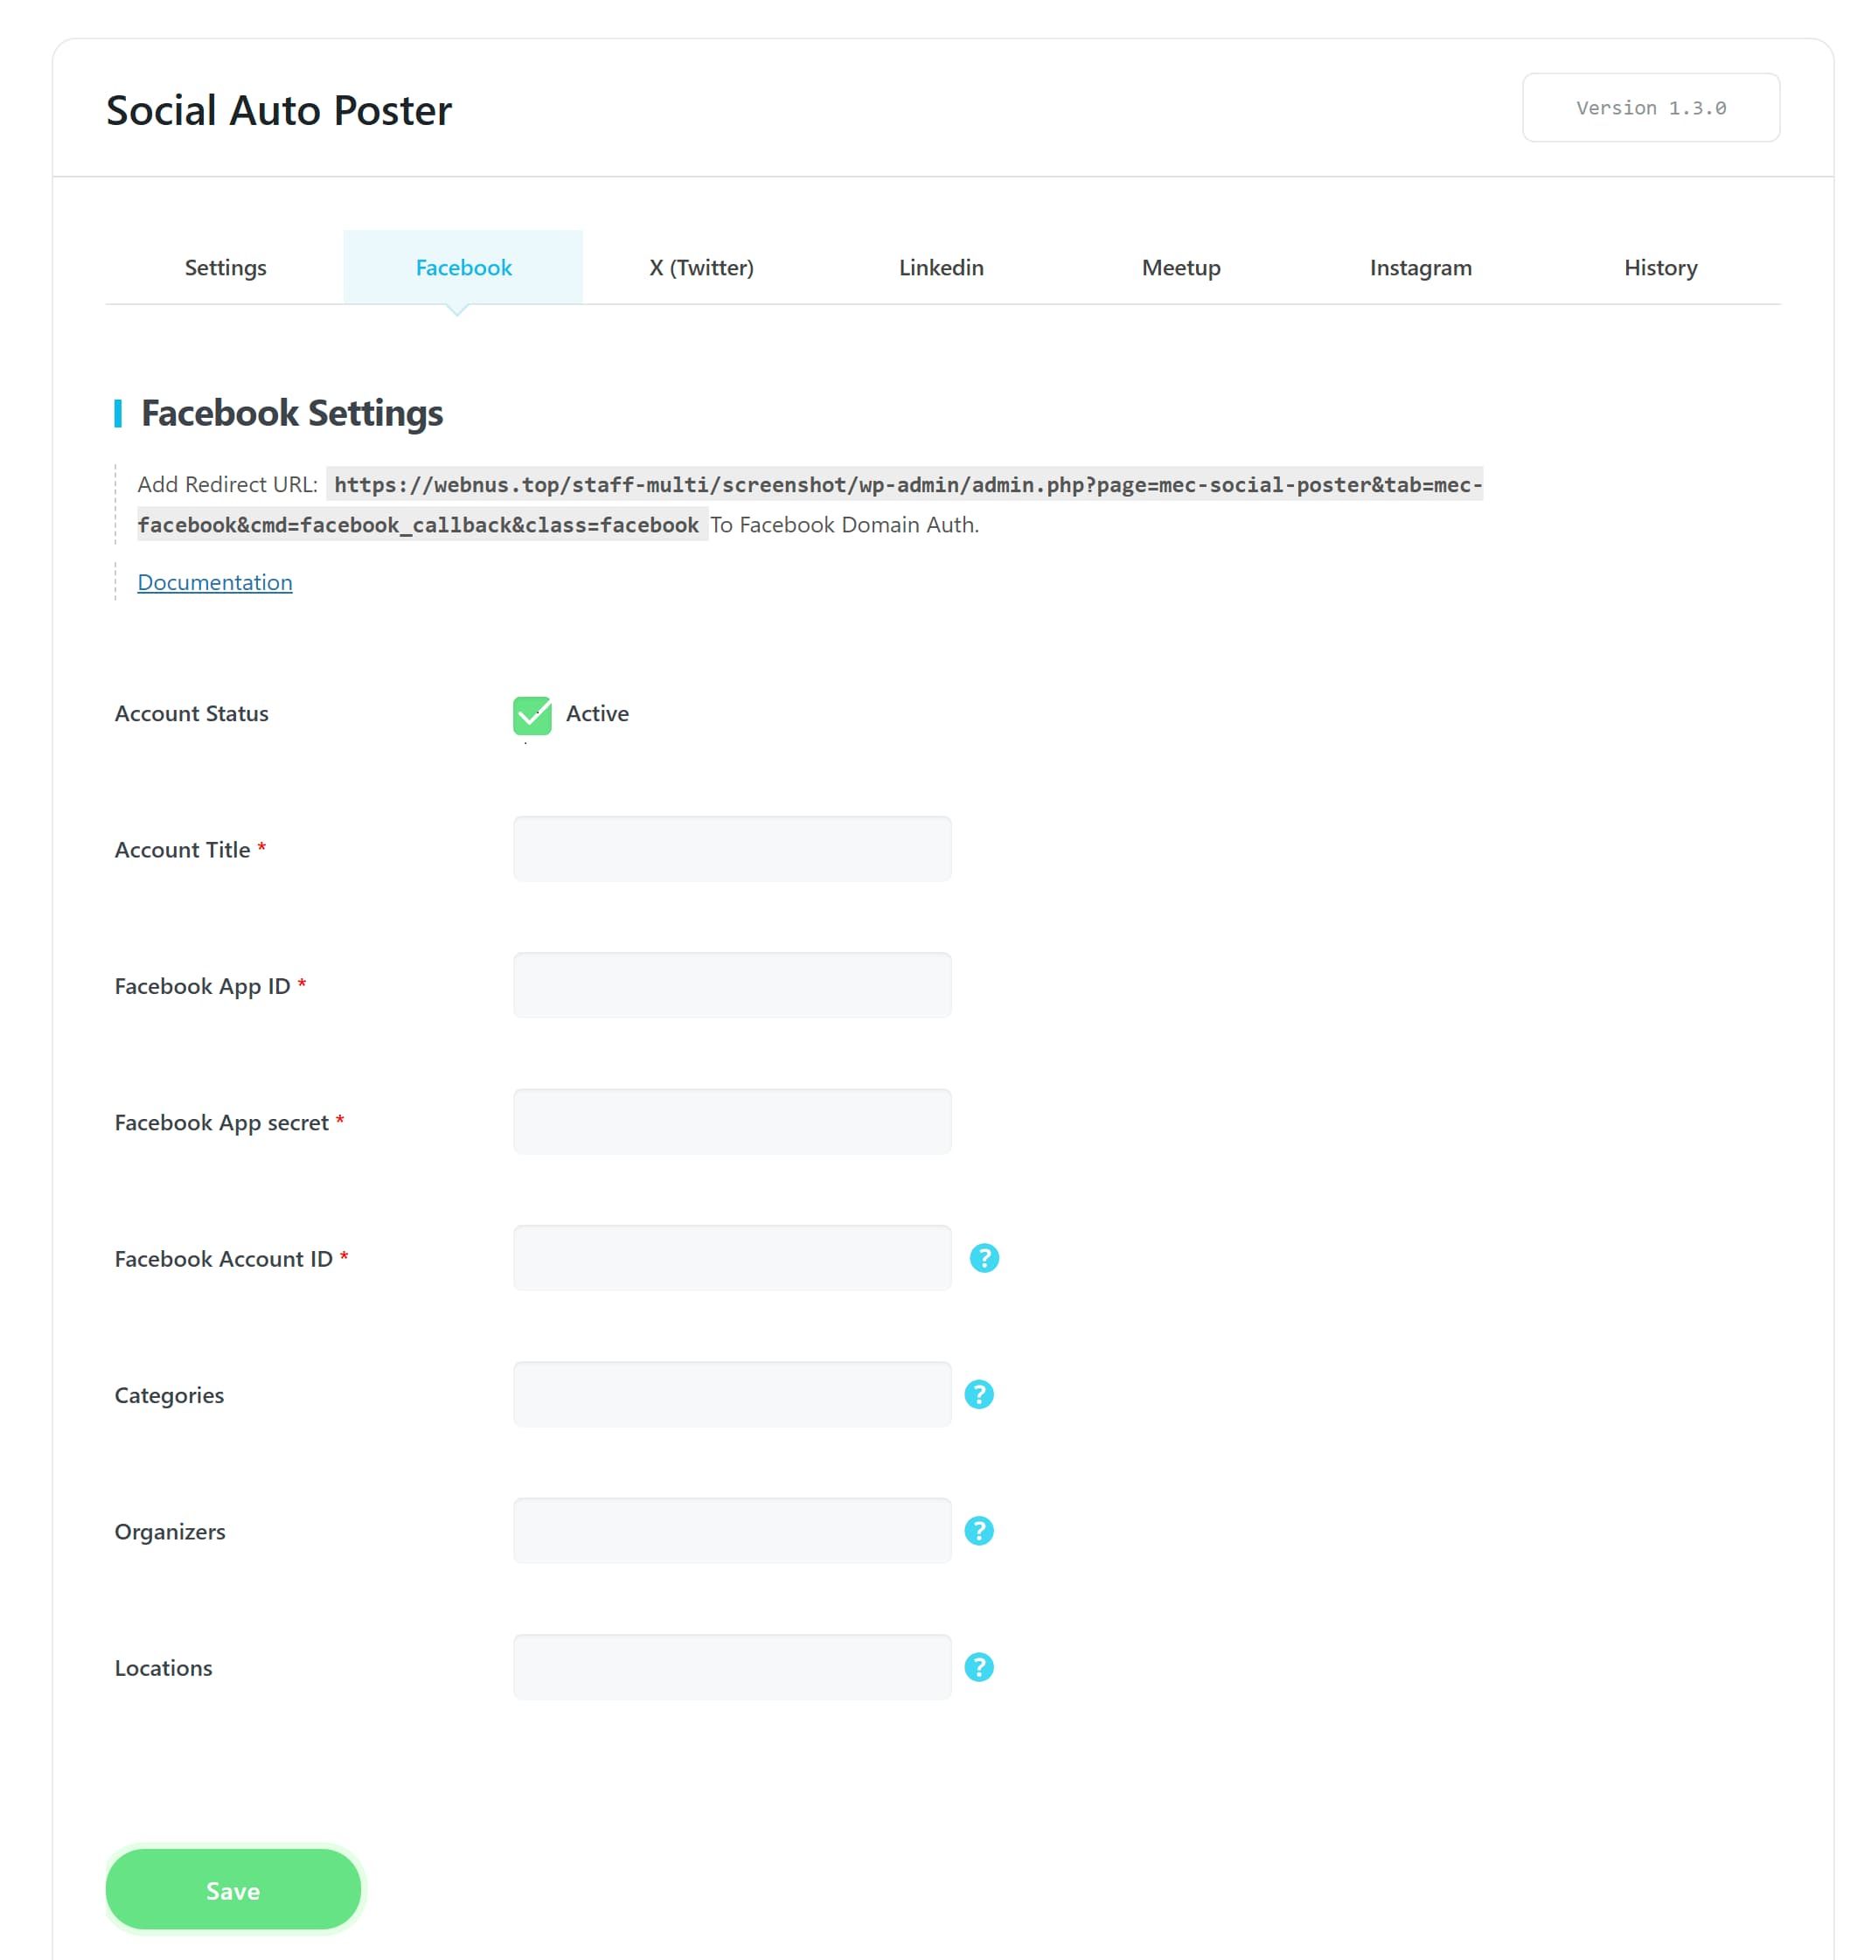Click help icon next to Facebook Account ID
The height and width of the screenshot is (1960, 1864).
(x=984, y=1258)
